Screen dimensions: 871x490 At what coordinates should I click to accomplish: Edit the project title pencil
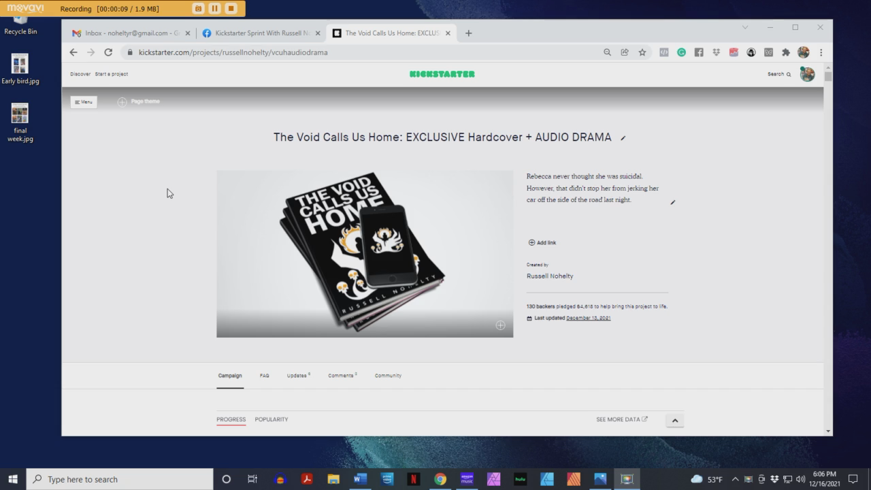click(x=623, y=138)
